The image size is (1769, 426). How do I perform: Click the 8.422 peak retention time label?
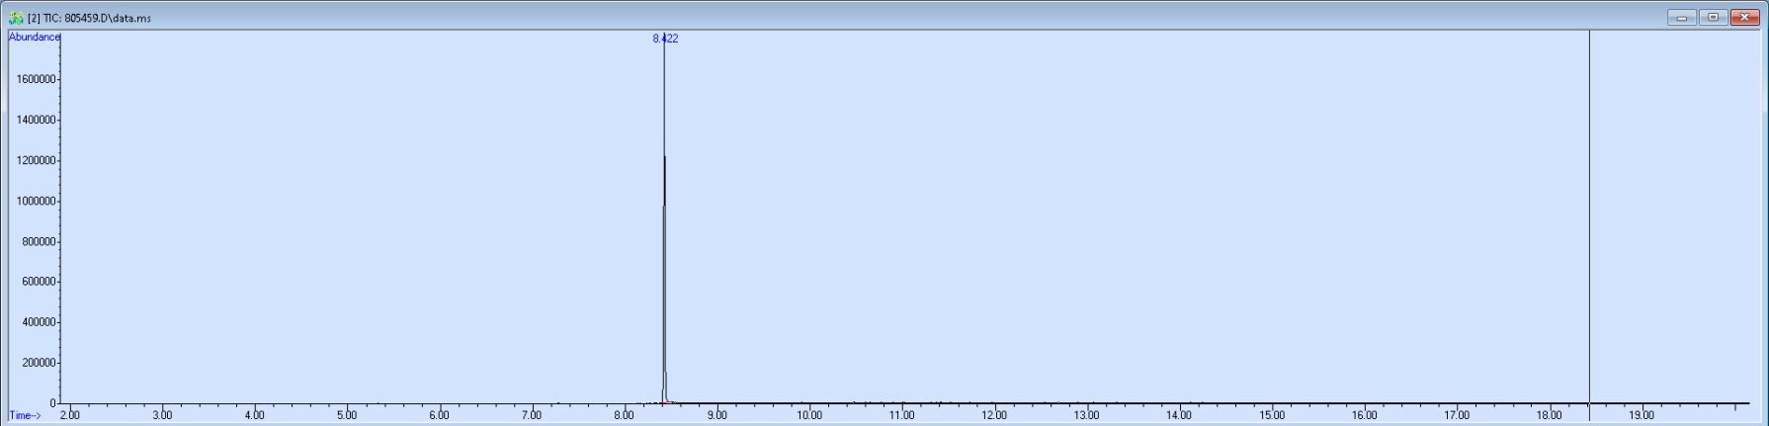665,39
